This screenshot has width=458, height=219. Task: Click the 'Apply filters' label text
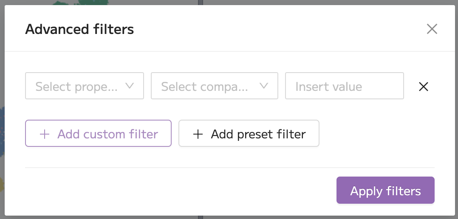click(x=385, y=191)
